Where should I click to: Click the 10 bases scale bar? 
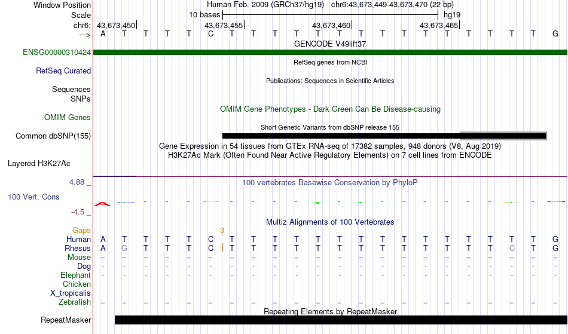point(331,15)
